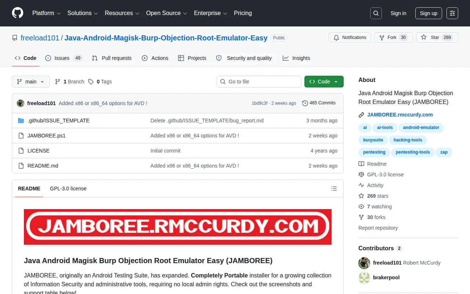The width and height of the screenshot is (470, 294).
Task: Open the JAMBOREE.rmccurdy.com website link
Action: click(400, 115)
